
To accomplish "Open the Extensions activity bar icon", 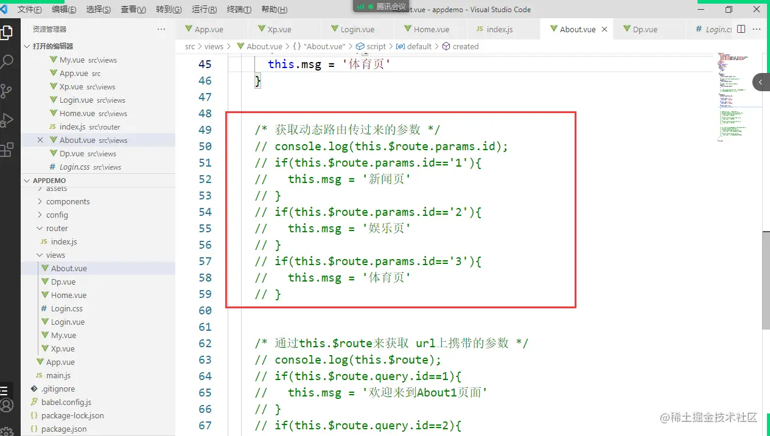I will [x=6, y=149].
